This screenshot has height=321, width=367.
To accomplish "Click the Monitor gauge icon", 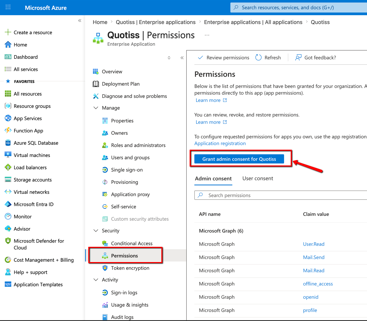I will coord(8,216).
